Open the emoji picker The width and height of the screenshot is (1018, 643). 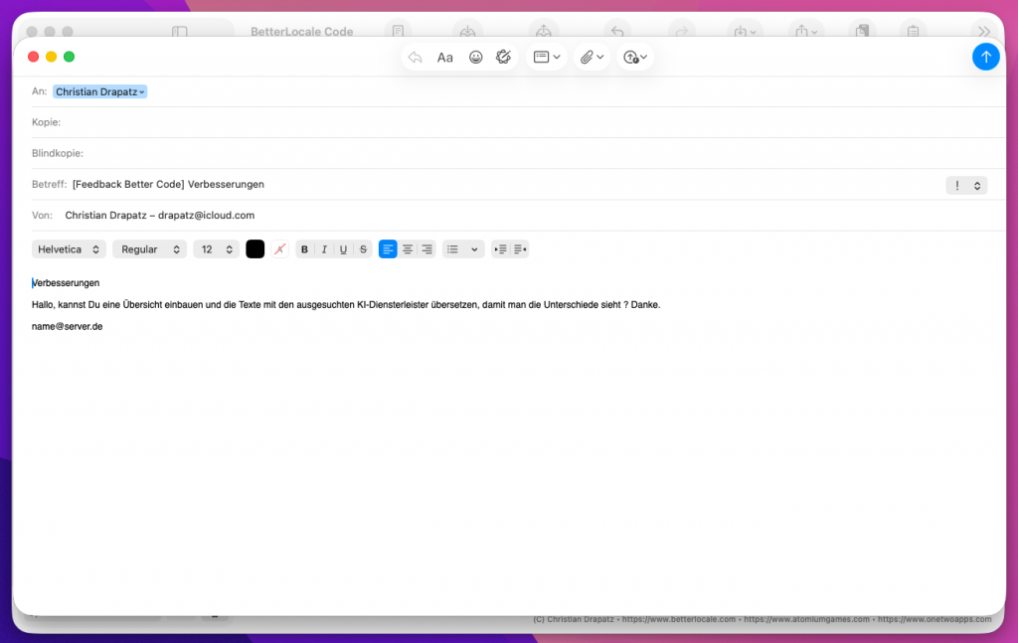click(476, 58)
